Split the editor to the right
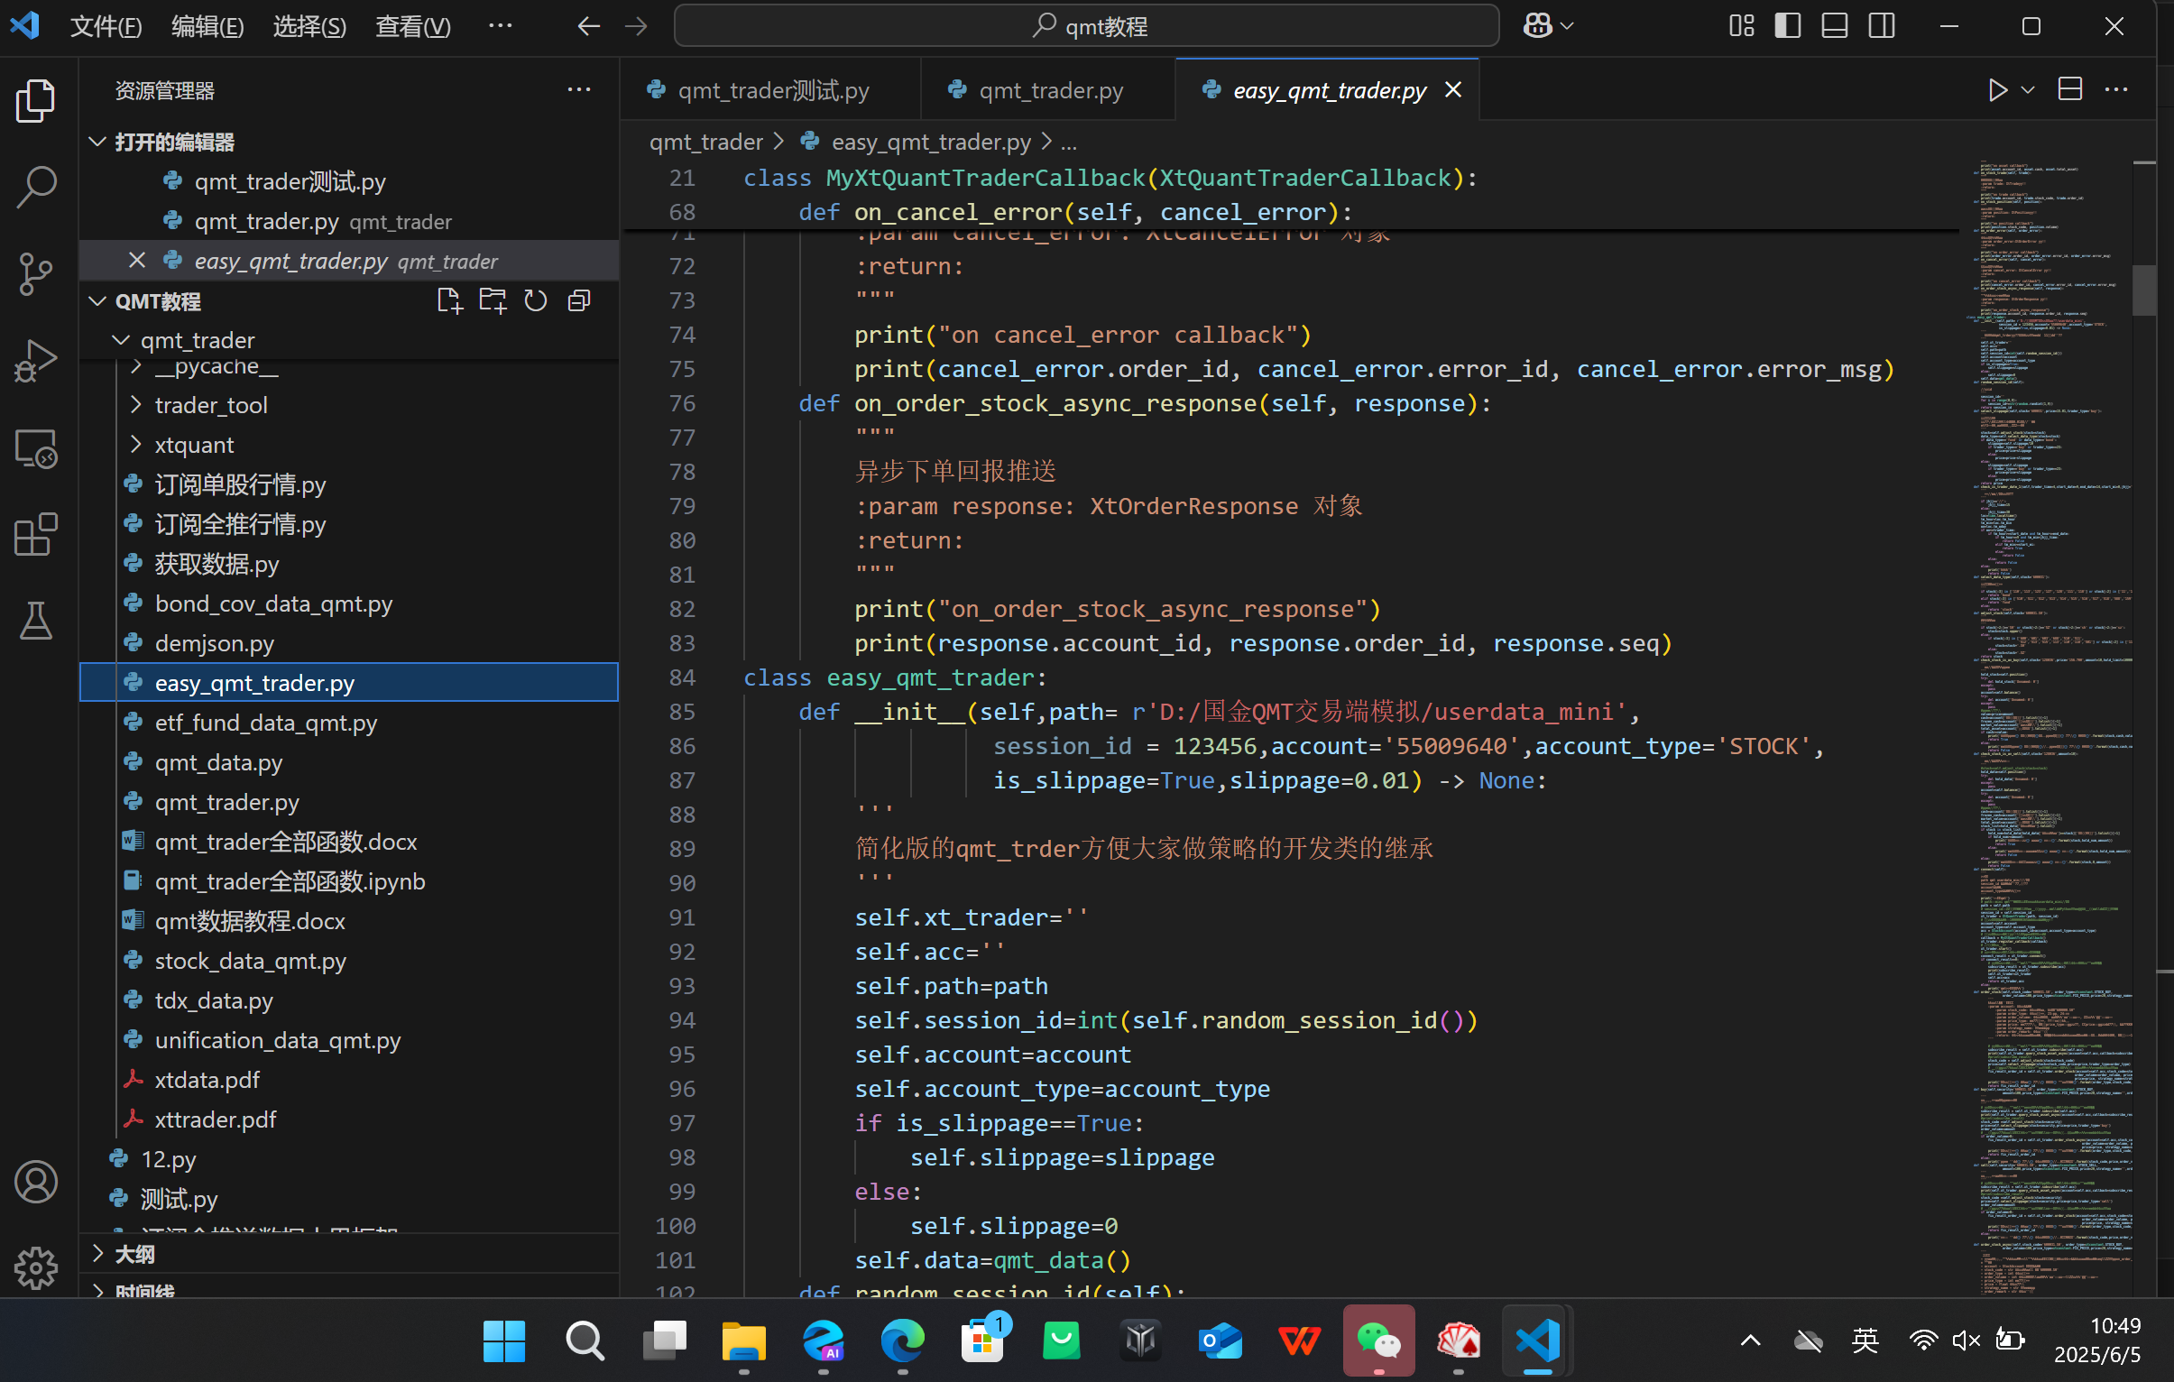Viewport: 2174px width, 1382px height. click(2070, 89)
